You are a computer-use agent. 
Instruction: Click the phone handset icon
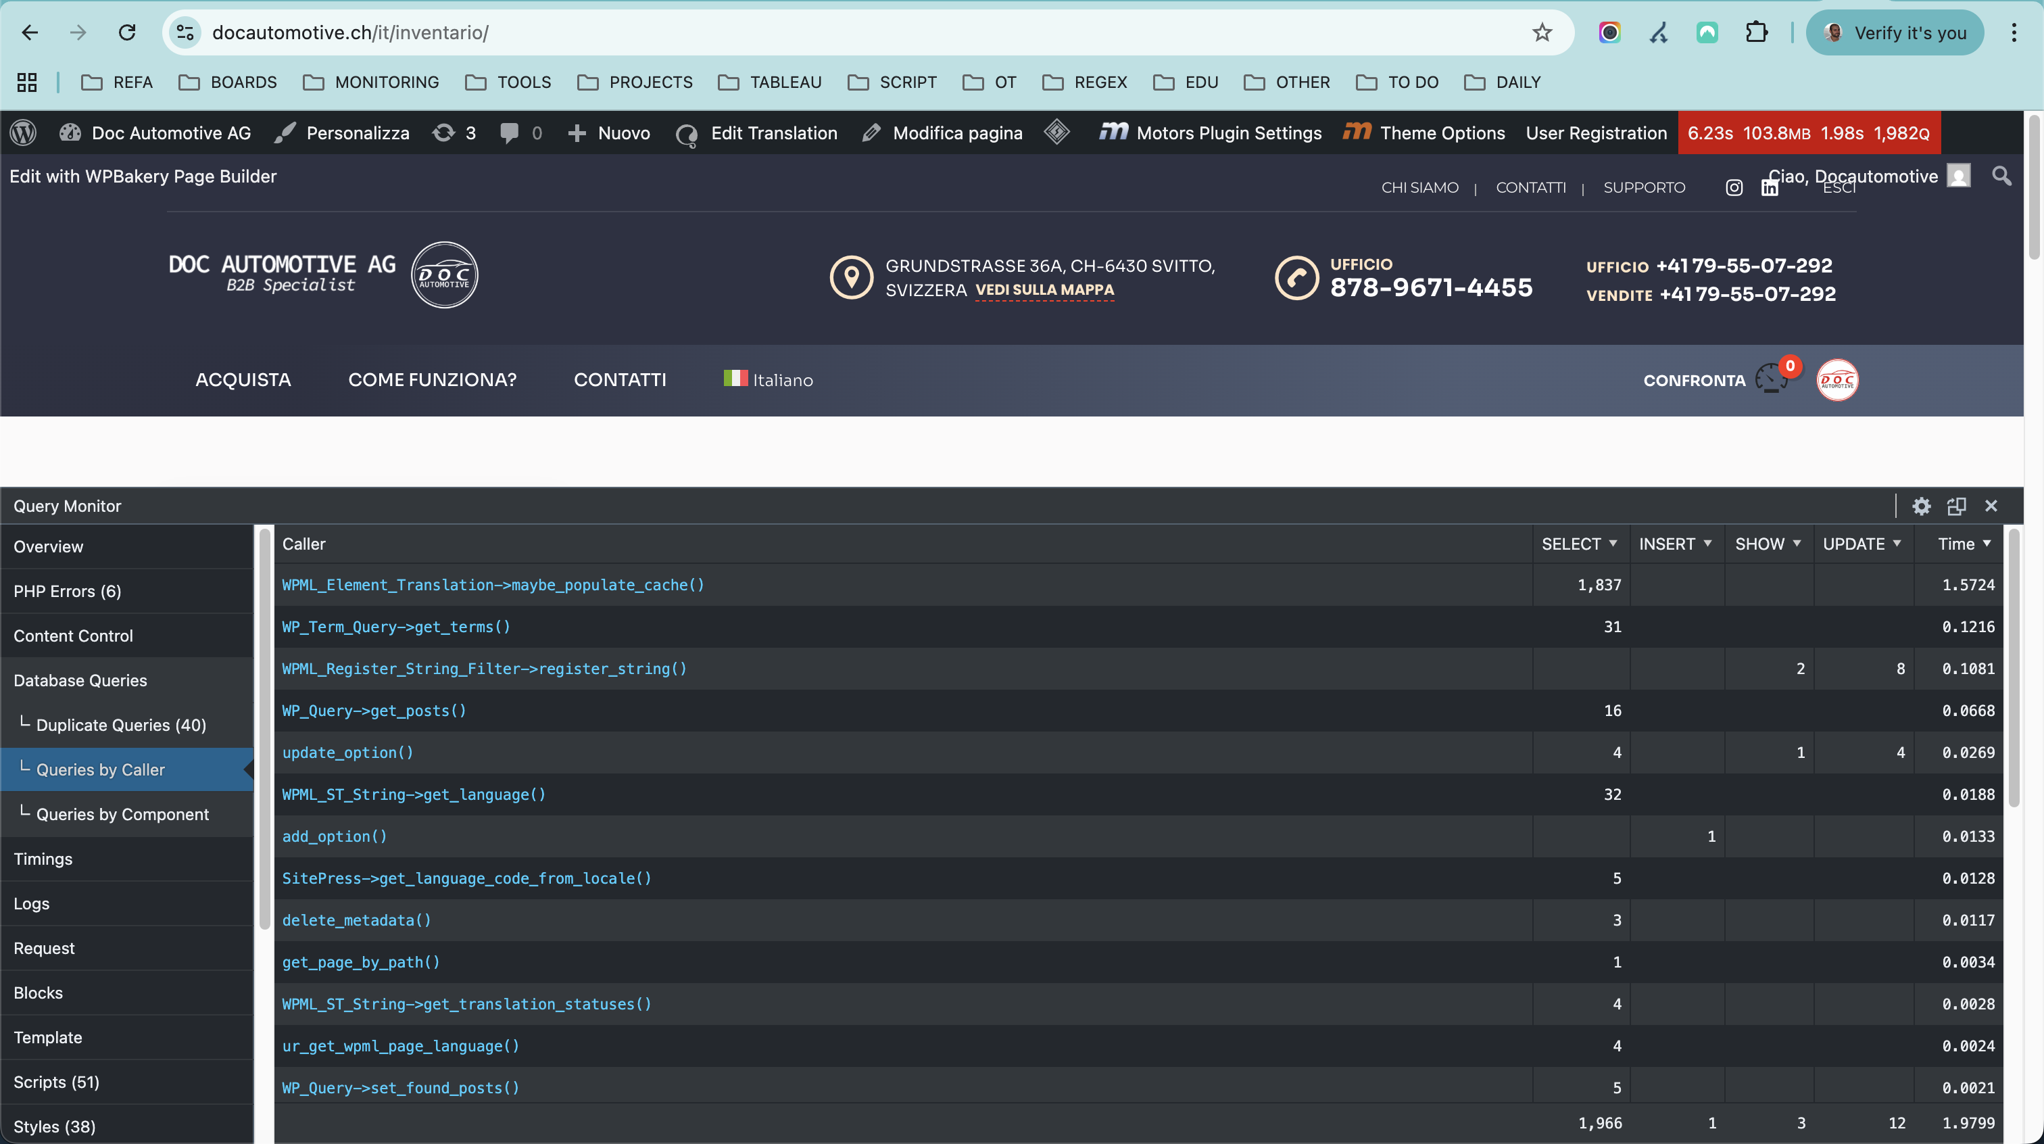point(1296,277)
